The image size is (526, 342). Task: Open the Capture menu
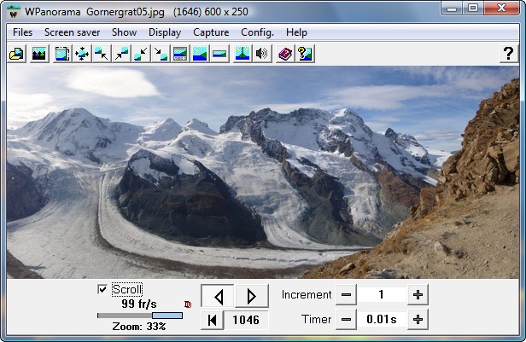211,32
